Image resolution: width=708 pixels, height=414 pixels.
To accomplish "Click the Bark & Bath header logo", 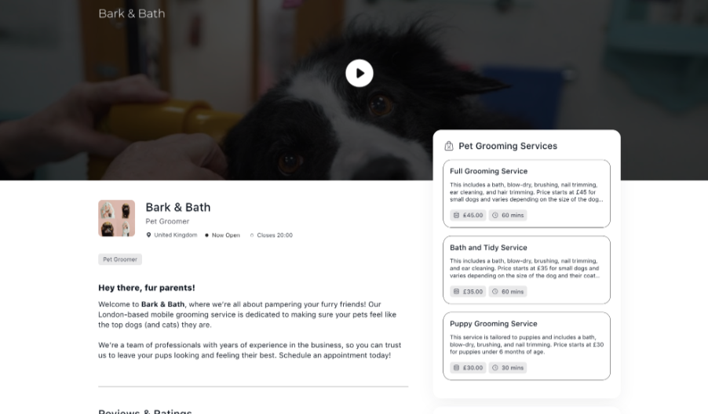I will pyautogui.click(x=132, y=13).
